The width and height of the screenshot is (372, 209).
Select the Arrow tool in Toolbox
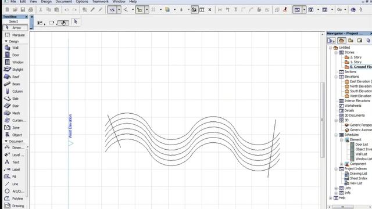pos(15,28)
